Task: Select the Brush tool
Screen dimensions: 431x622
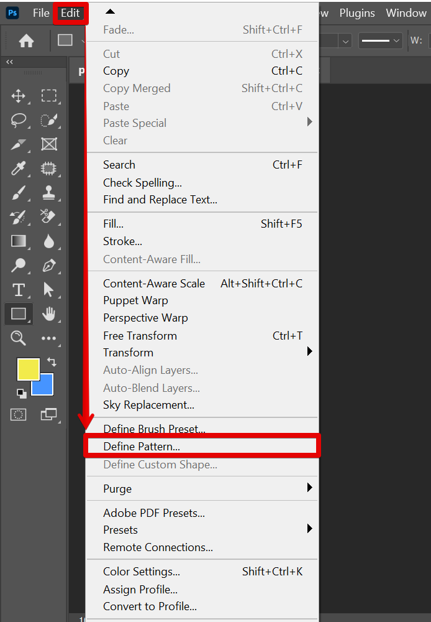Action: 18,193
